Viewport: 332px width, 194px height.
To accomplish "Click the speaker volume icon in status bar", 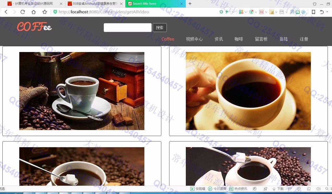I will (x=318, y=189).
